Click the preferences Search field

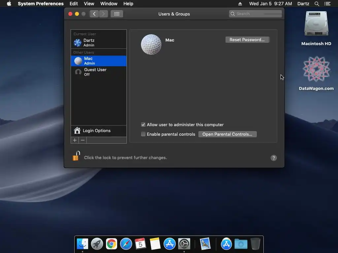(255, 14)
